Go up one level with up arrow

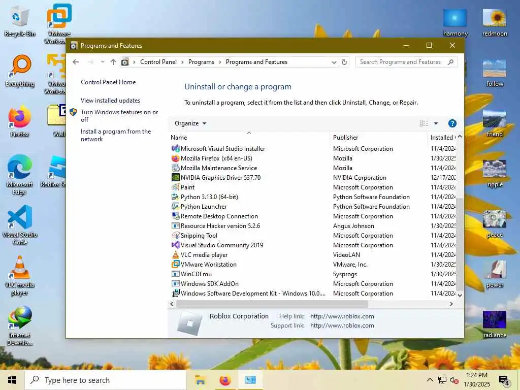pyautogui.click(x=113, y=62)
